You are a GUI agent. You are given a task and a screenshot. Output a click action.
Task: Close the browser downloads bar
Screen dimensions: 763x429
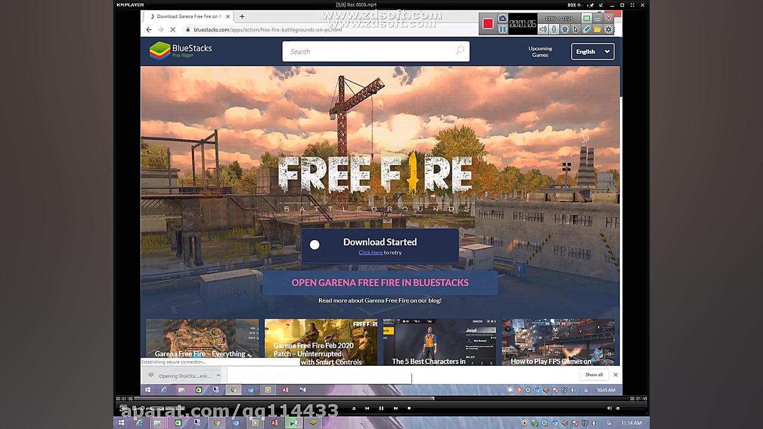click(x=615, y=375)
